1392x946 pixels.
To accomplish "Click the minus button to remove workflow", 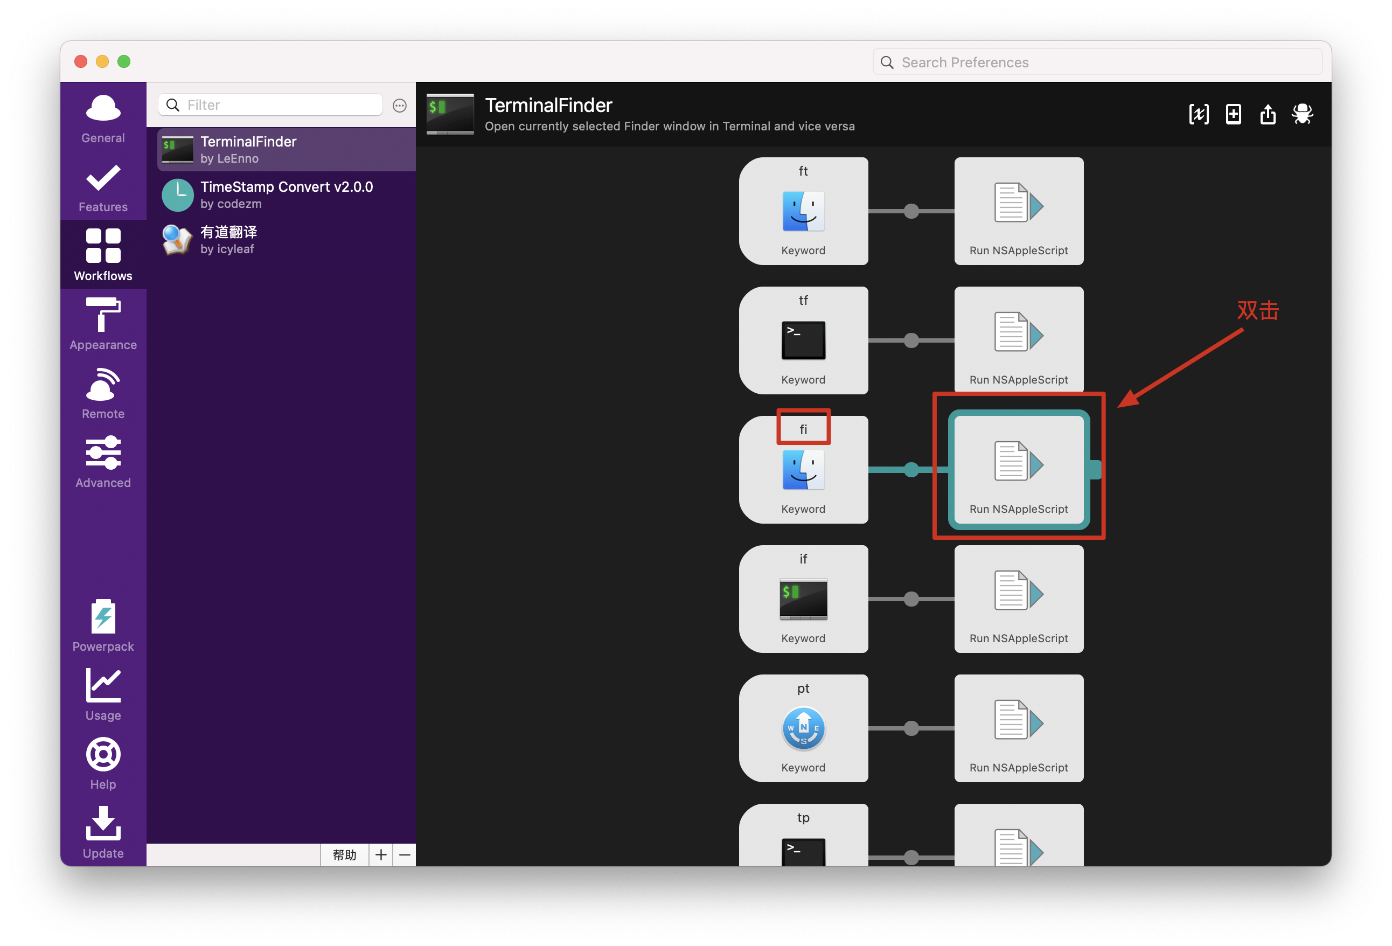I will [x=405, y=854].
